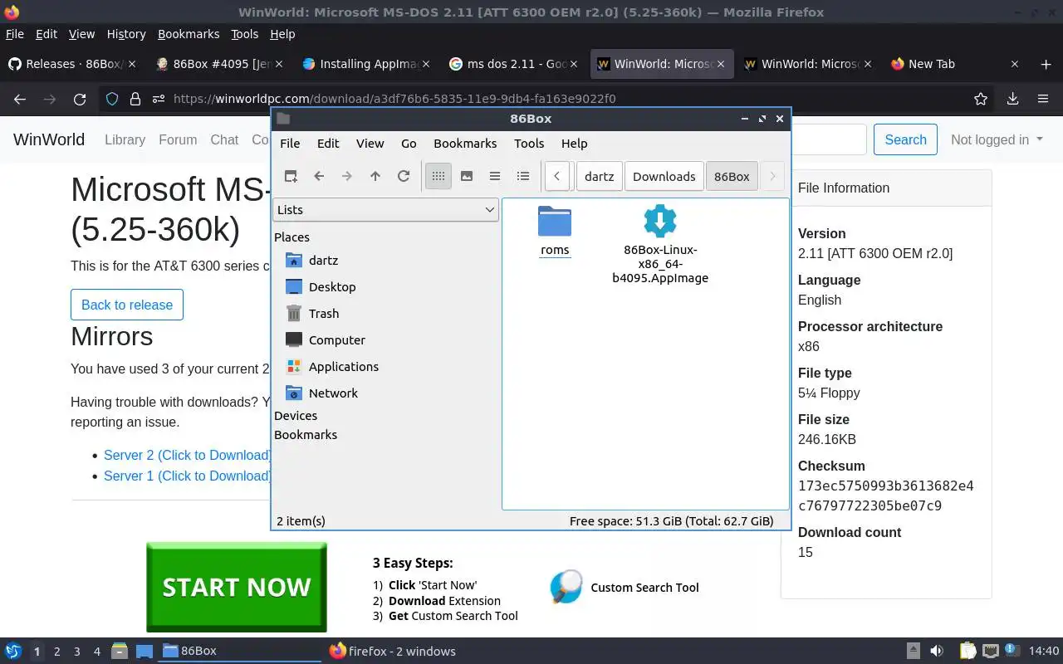The height and width of the screenshot is (664, 1063).
Task: Open a new Firefox tab with plus
Action: pos(1046,64)
